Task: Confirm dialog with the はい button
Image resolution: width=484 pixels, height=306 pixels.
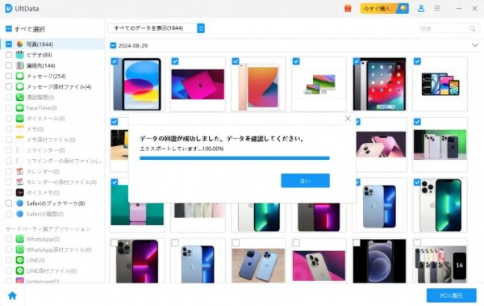Action: pyautogui.click(x=305, y=181)
